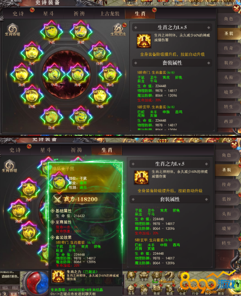Open 传奇 side tab in the upper window

228,48
